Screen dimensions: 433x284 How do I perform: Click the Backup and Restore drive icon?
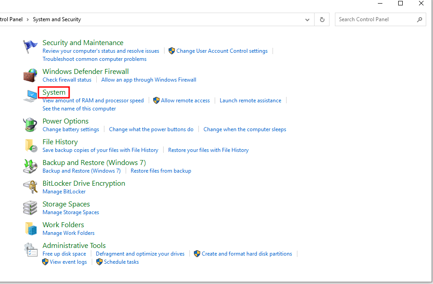[x=30, y=166]
